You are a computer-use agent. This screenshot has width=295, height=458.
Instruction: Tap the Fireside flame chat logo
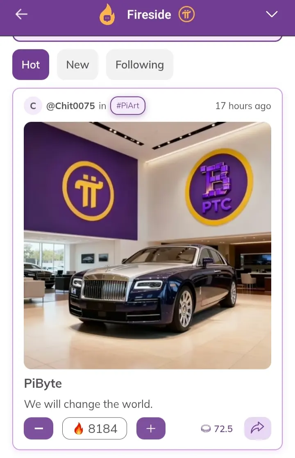107,14
